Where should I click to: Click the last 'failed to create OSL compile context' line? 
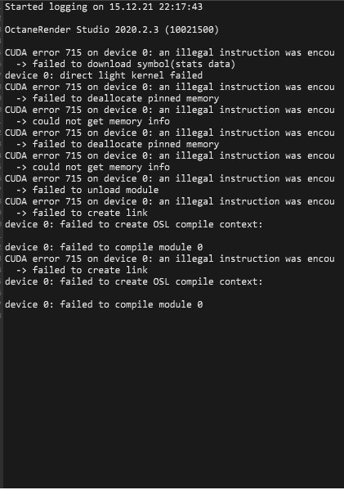click(134, 281)
